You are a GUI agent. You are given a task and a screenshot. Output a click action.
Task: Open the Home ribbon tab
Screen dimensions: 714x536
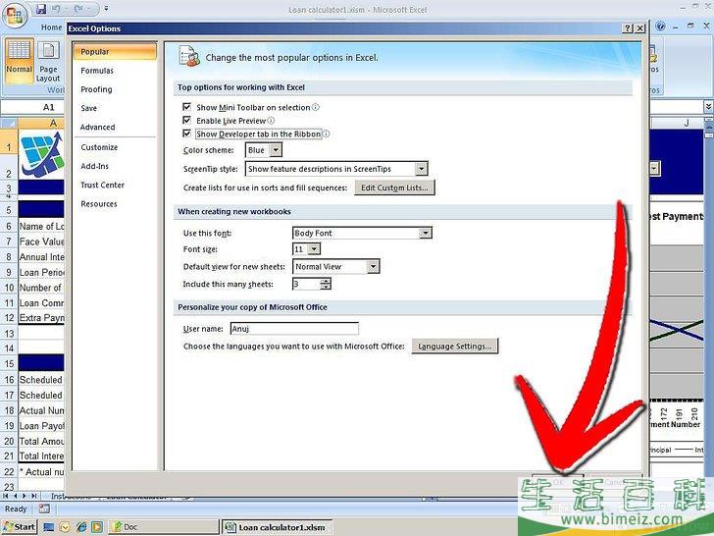click(x=51, y=27)
